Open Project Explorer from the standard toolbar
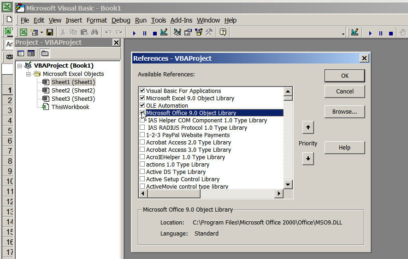The image size is (408, 259). [x=177, y=32]
